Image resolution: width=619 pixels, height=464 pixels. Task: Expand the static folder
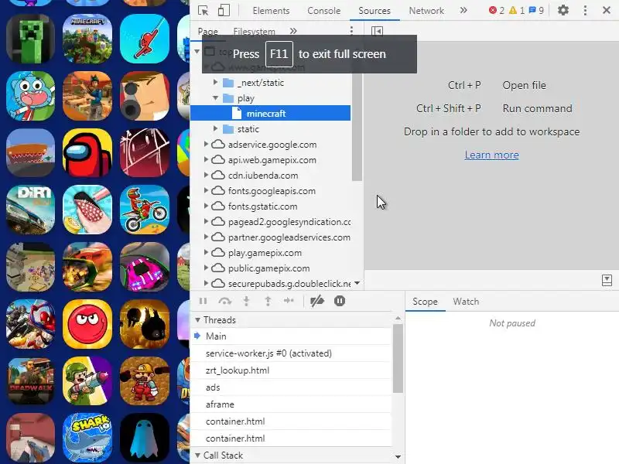pos(216,128)
